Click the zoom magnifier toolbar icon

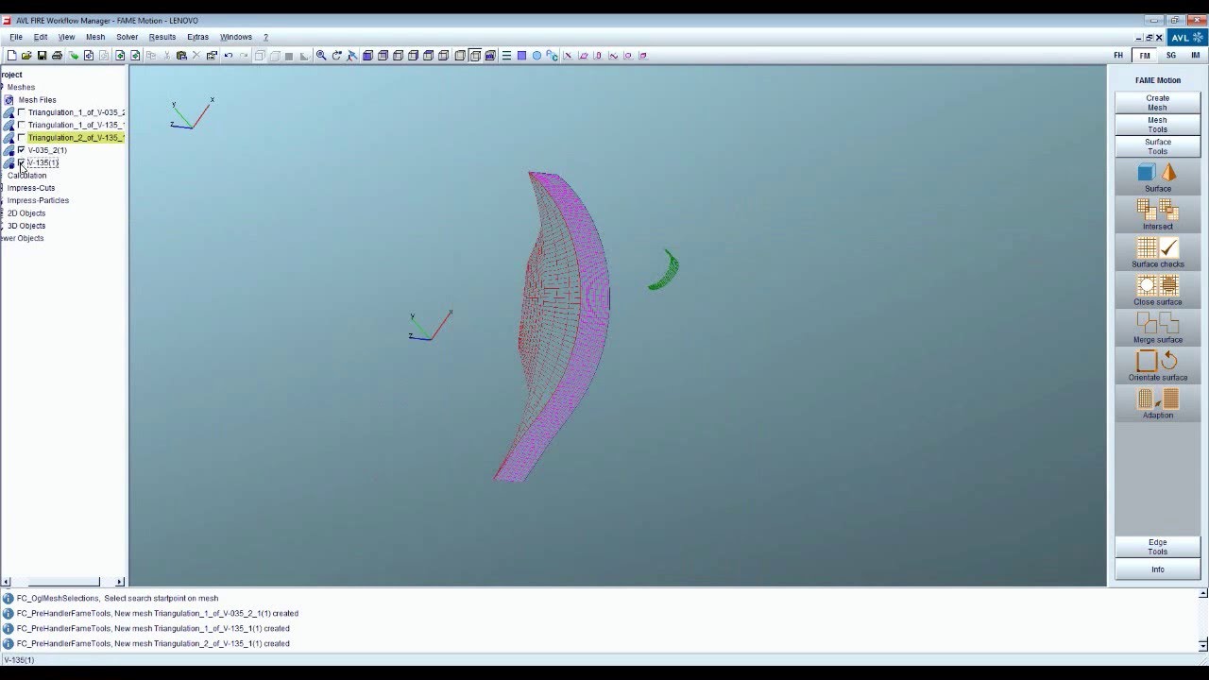321,56
